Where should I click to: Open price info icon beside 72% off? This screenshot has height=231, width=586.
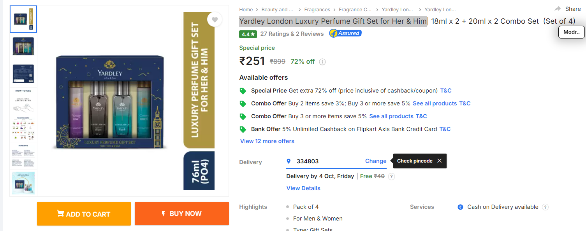322,62
